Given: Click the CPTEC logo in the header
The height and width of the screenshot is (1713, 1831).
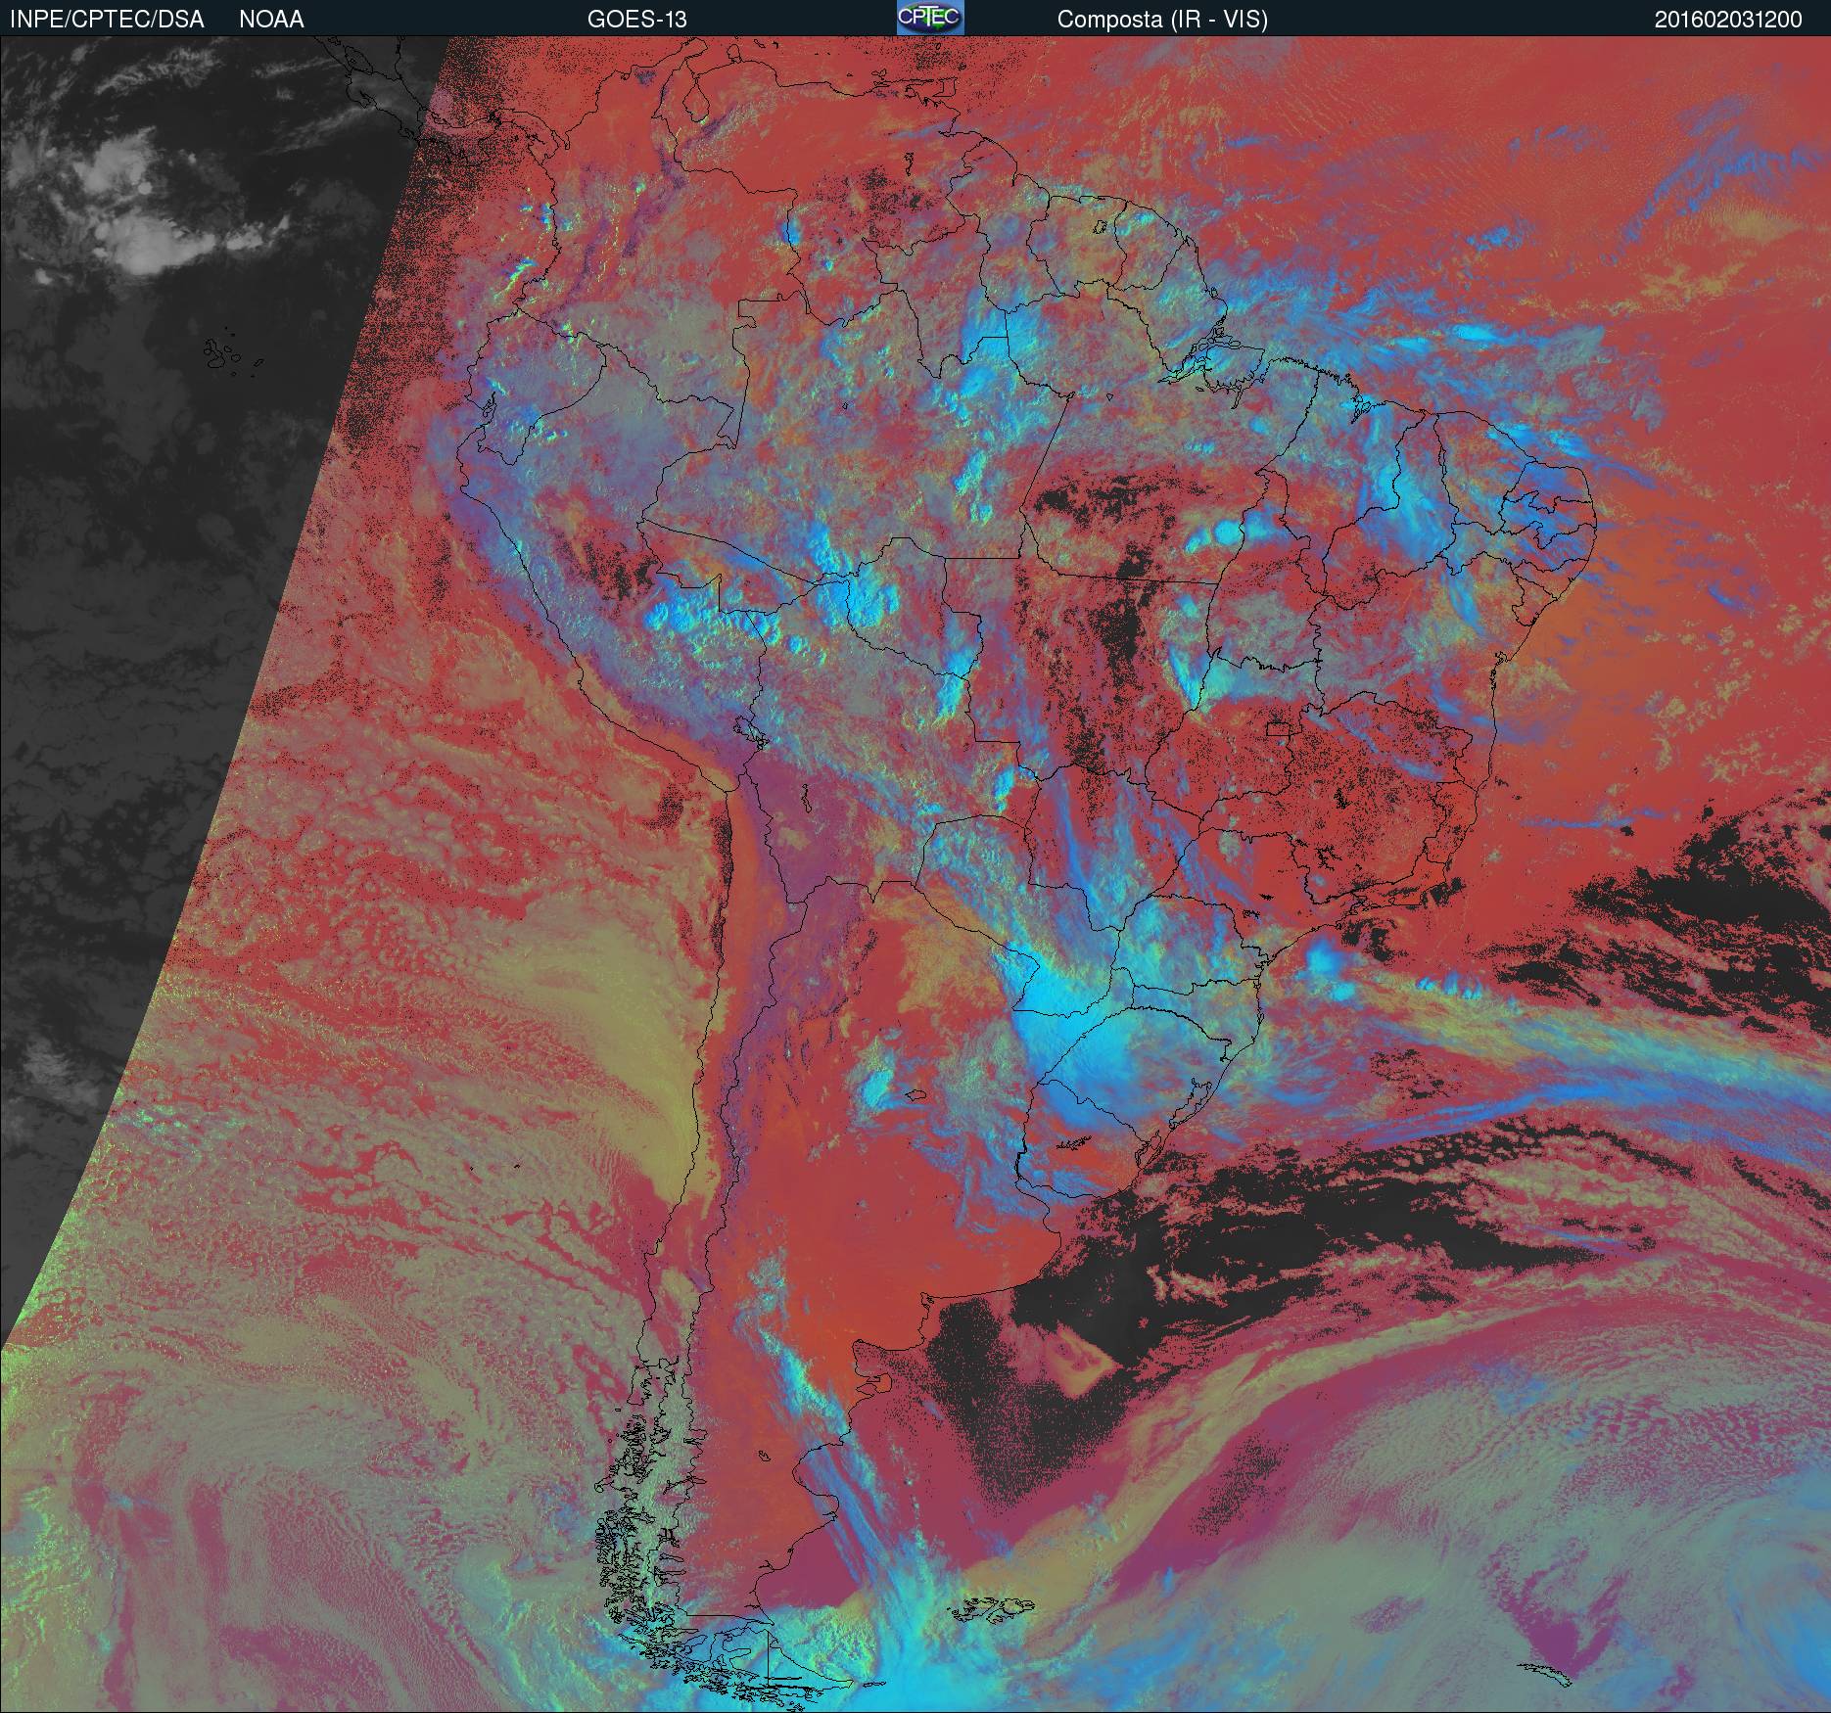Looking at the screenshot, I should 930,18.
